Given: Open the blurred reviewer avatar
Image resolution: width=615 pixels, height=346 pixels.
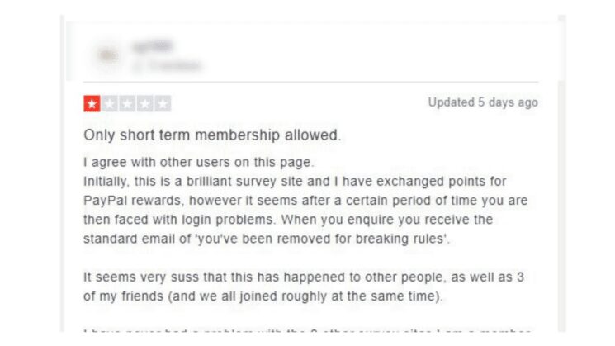Looking at the screenshot, I should click(108, 55).
